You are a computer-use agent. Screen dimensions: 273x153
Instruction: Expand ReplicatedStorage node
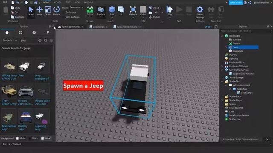[222, 66]
